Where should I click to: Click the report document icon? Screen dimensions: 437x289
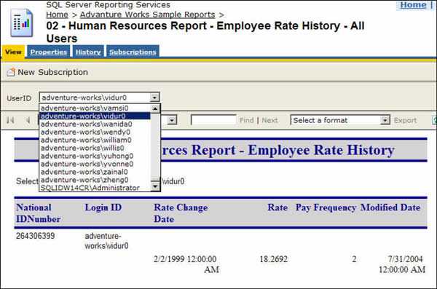22,23
